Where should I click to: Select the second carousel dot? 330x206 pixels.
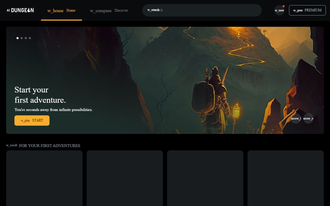click(x=22, y=38)
